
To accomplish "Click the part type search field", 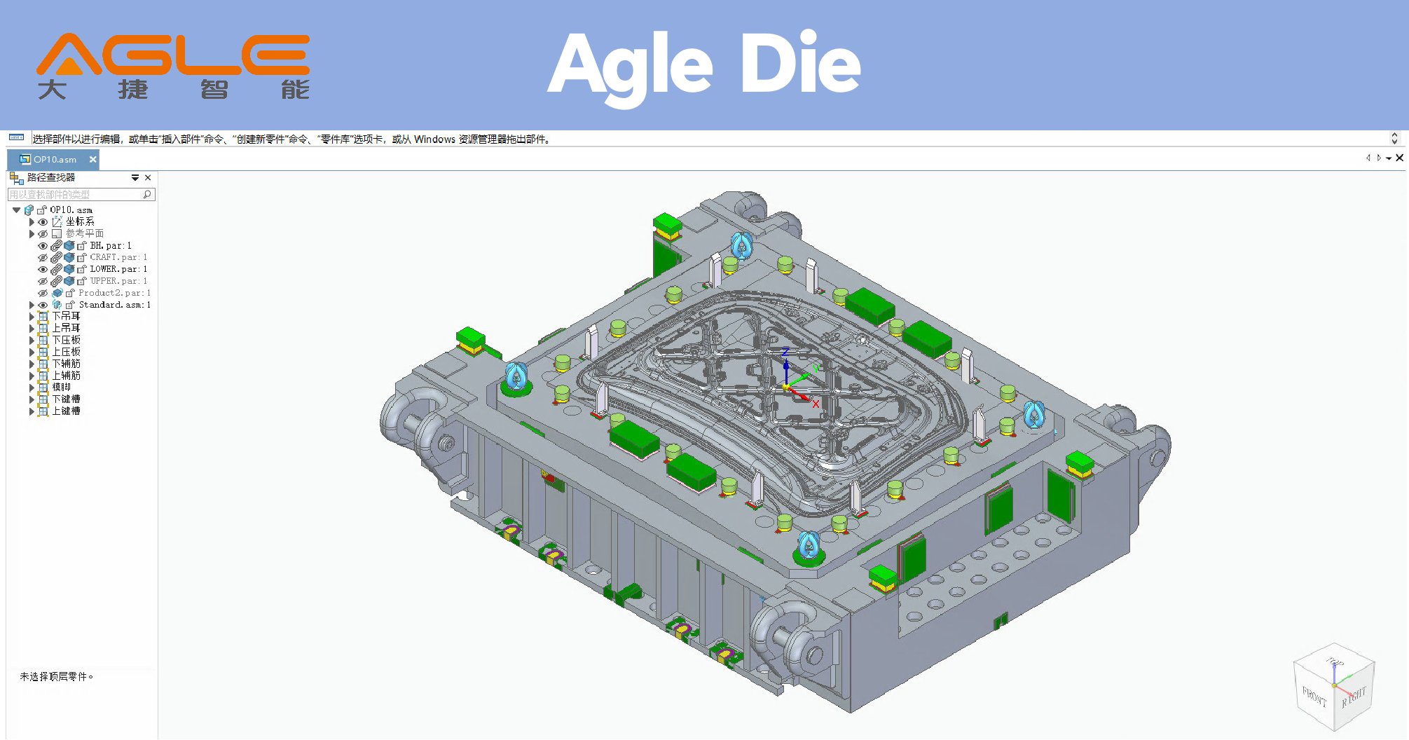I will 74,194.
